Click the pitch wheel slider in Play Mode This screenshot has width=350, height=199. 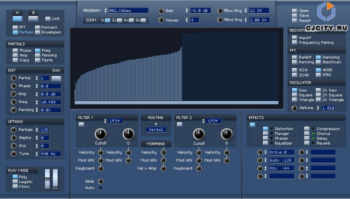coord(47,179)
